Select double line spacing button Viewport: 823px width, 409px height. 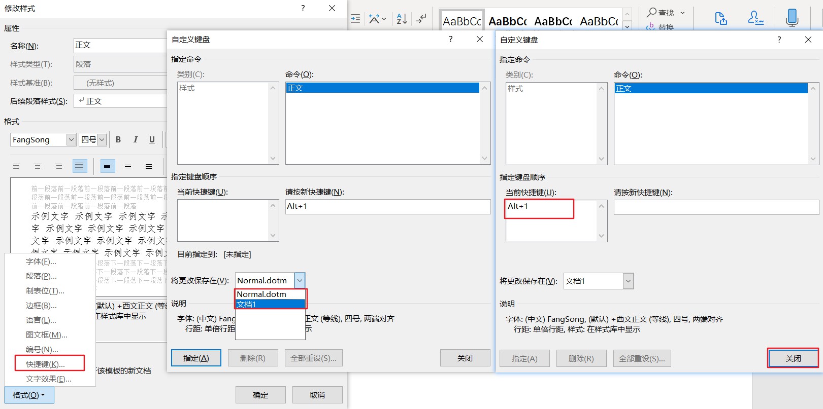coord(149,166)
